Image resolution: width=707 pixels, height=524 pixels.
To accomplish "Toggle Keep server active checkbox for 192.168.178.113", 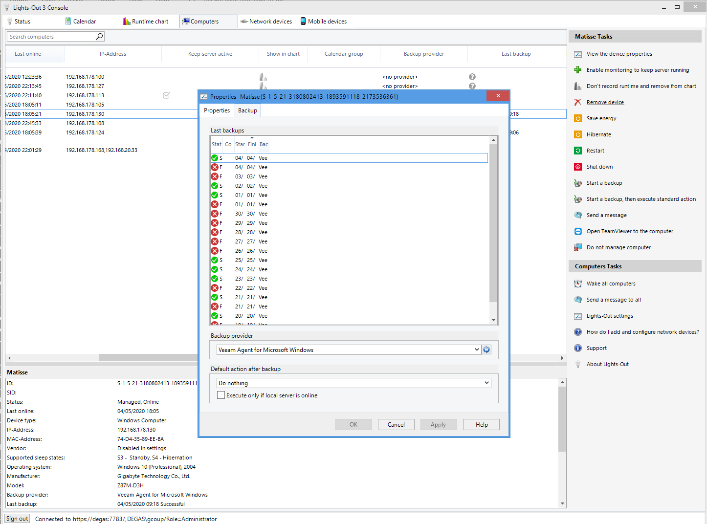I will [166, 95].
